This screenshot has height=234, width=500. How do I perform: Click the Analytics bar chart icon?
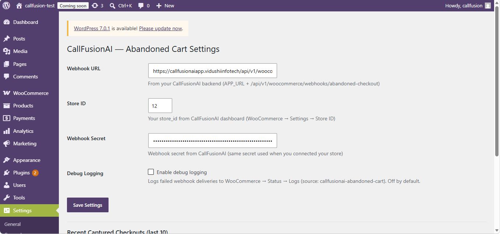click(6, 131)
